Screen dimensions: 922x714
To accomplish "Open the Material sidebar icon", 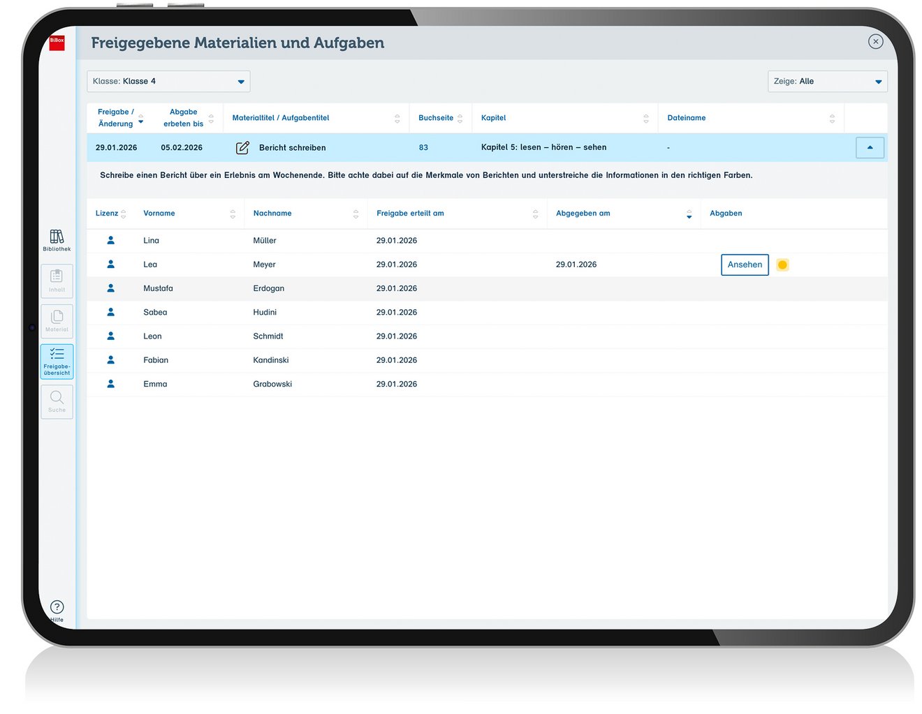I will (57, 321).
